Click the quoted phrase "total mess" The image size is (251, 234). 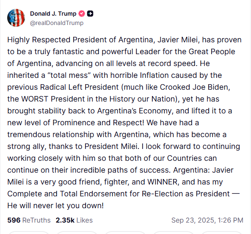(69, 75)
